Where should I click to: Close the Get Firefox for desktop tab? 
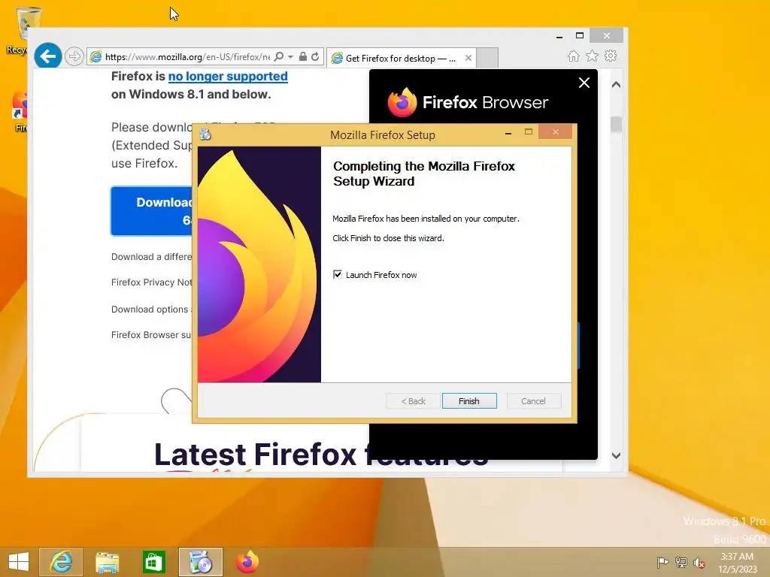pos(468,58)
